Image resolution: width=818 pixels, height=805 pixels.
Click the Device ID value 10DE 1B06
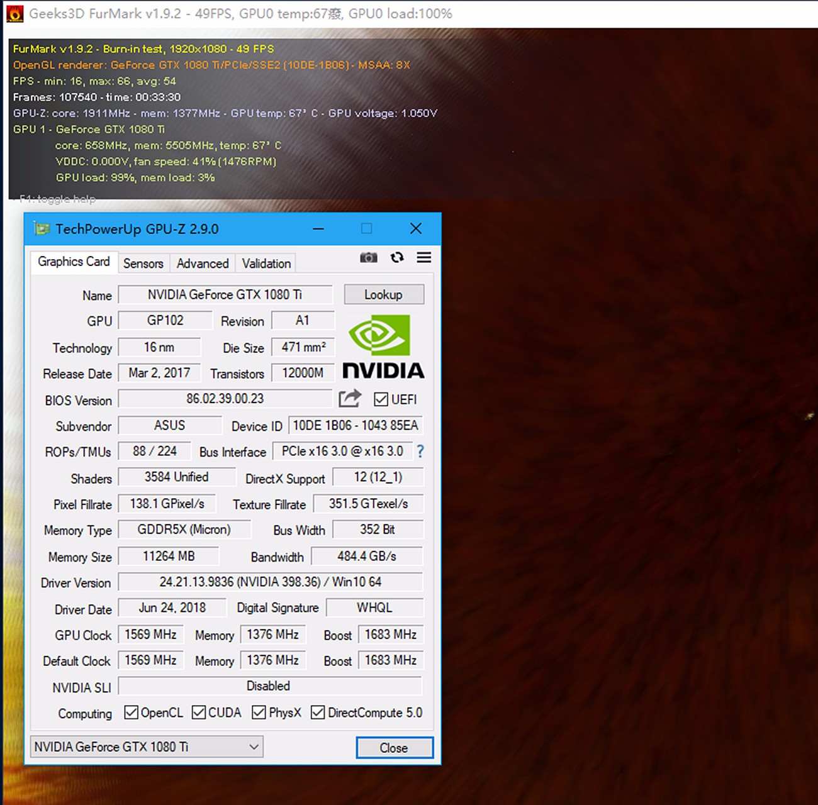tap(356, 425)
